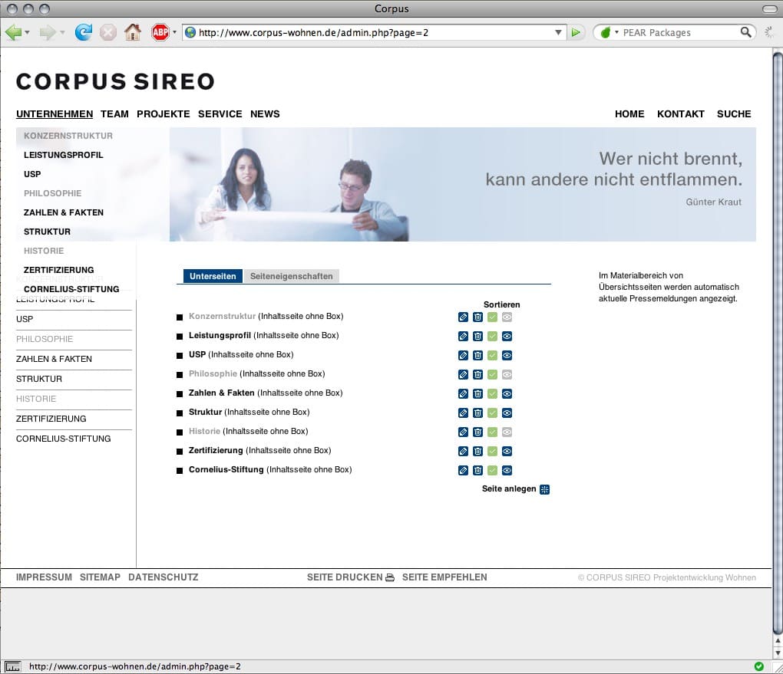This screenshot has width=783, height=674.
Task: Click the trash can beside Philosophie (Inhaltsseite ohne Box)
Action: pyautogui.click(x=478, y=375)
